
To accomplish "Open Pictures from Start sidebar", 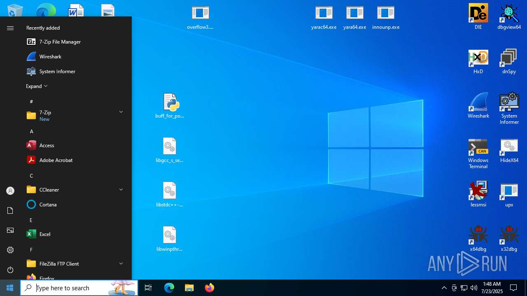I will [10, 230].
